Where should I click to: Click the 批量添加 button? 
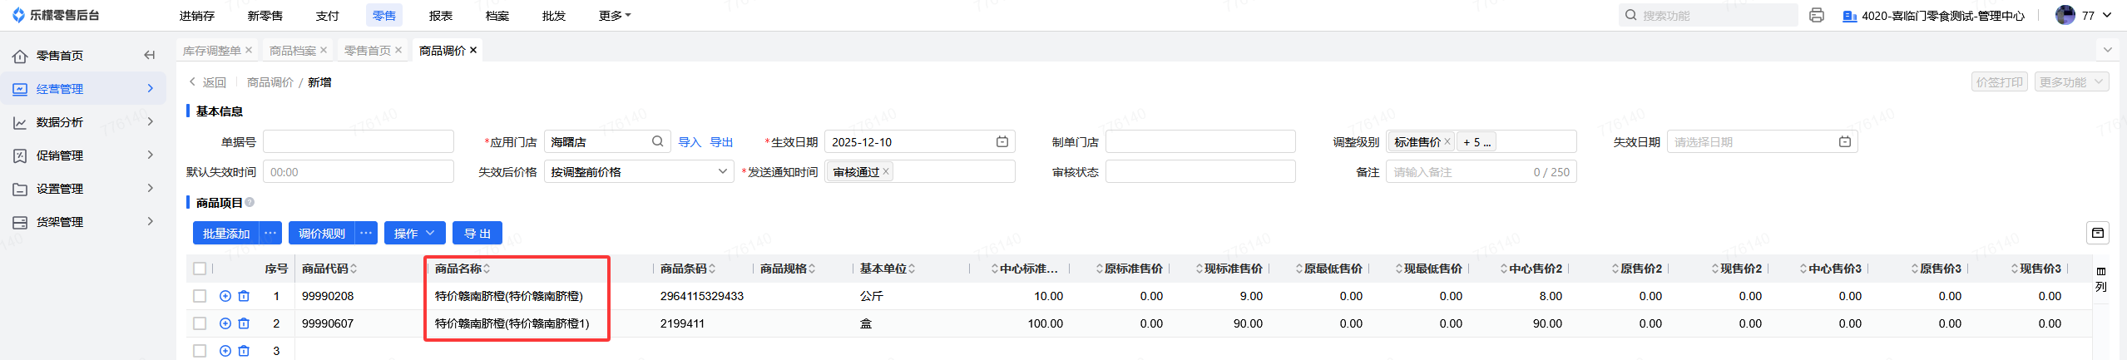tap(226, 234)
